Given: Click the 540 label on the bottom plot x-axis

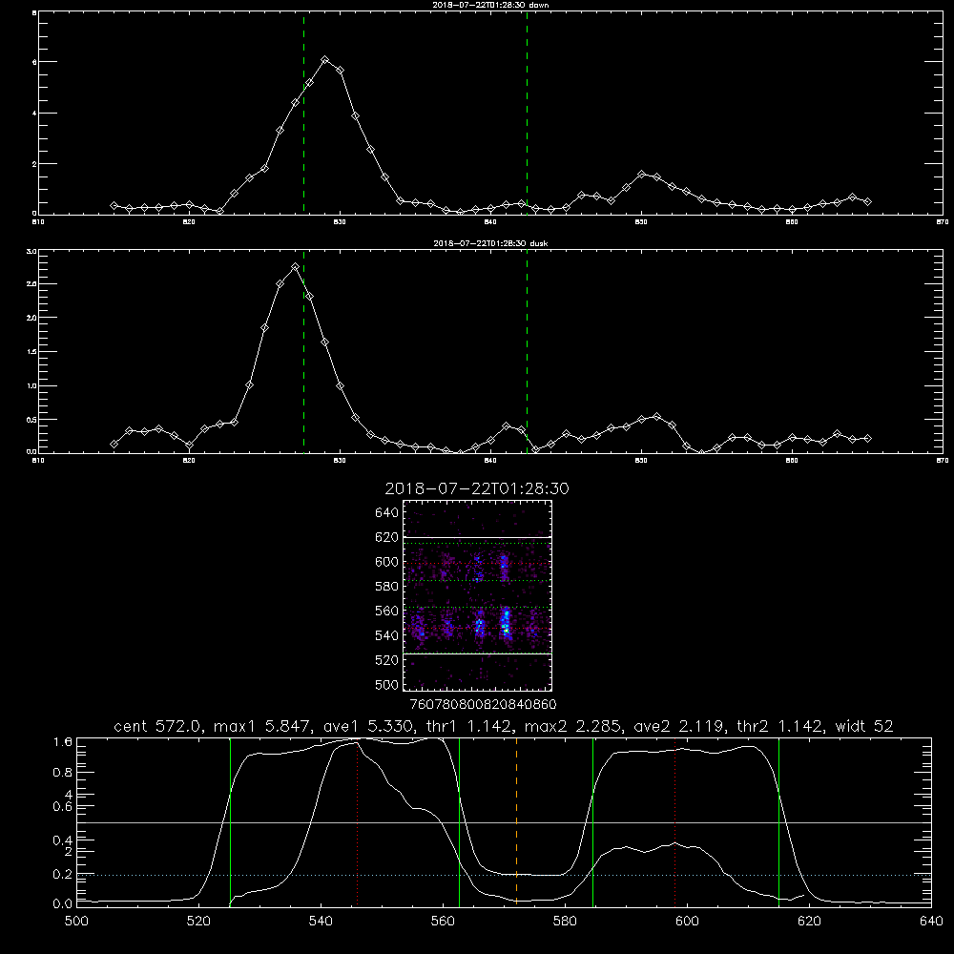Looking at the screenshot, I should [x=321, y=922].
